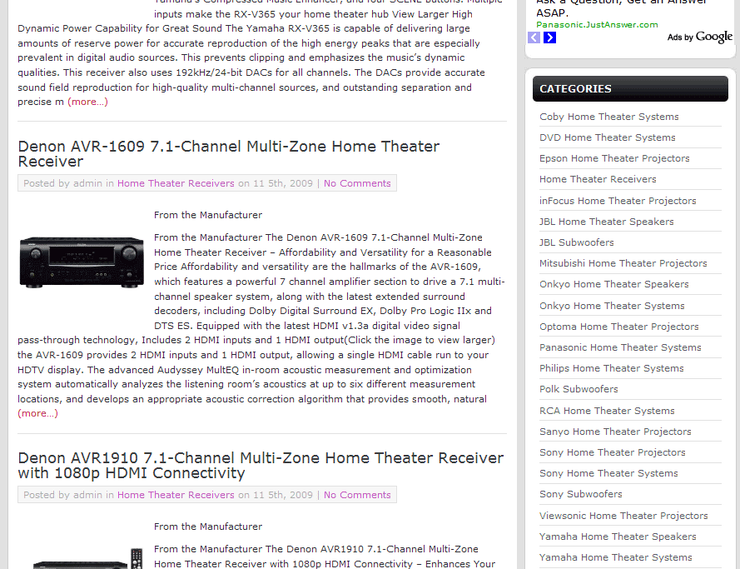Open Onkyo Home Theater Speakers category
740x569 pixels.
(x=614, y=284)
